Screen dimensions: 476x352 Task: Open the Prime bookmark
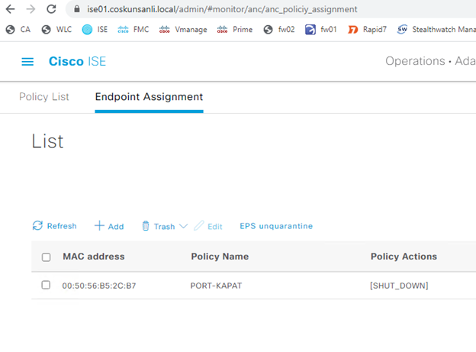click(235, 30)
